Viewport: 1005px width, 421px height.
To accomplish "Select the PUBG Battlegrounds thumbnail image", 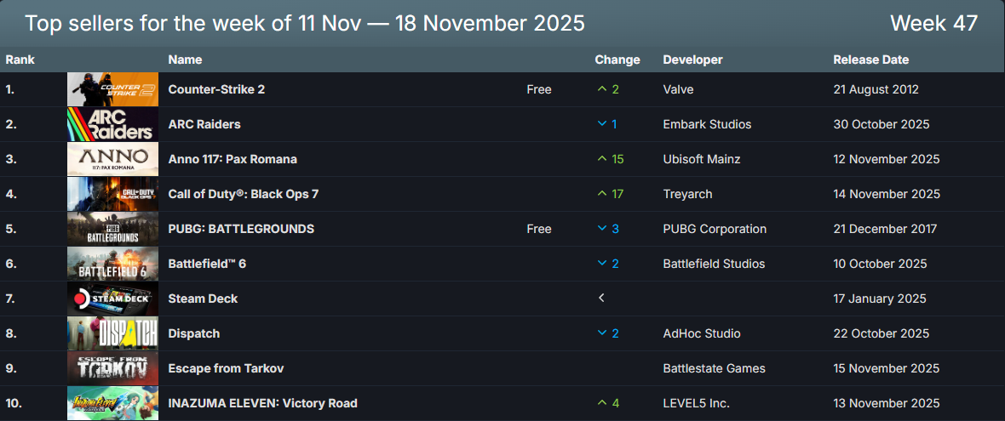I will [112, 229].
